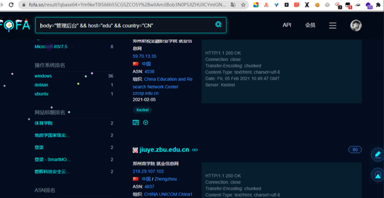The image size is (384, 198).
Task: Click the site favicon before jiuye.zbu.edu.cn
Action: point(135,150)
